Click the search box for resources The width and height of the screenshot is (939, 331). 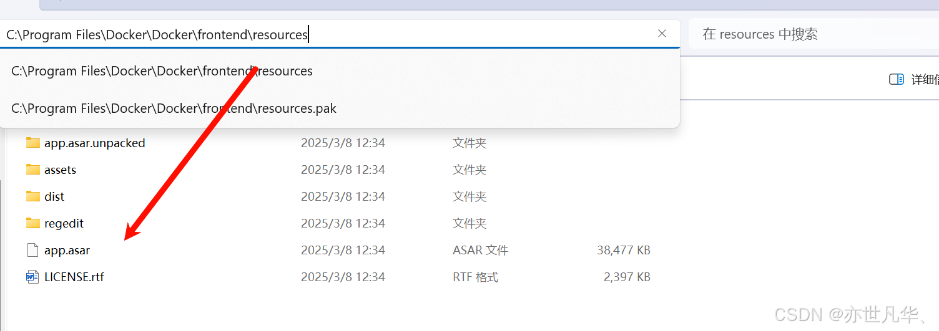click(x=814, y=34)
